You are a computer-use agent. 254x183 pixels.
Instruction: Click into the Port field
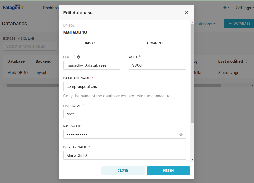[157, 65]
